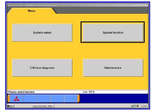The height and width of the screenshot is (111, 151).
Task: Click the middle empty blue toolbar slot
Action: [44, 99]
